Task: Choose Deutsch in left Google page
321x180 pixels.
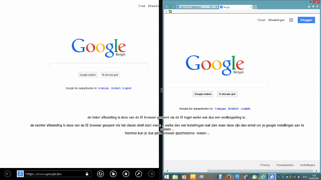Action: tap(116, 88)
